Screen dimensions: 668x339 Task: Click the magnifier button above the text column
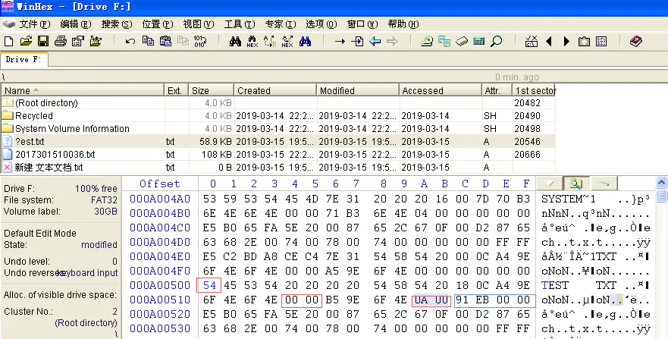coord(576,184)
